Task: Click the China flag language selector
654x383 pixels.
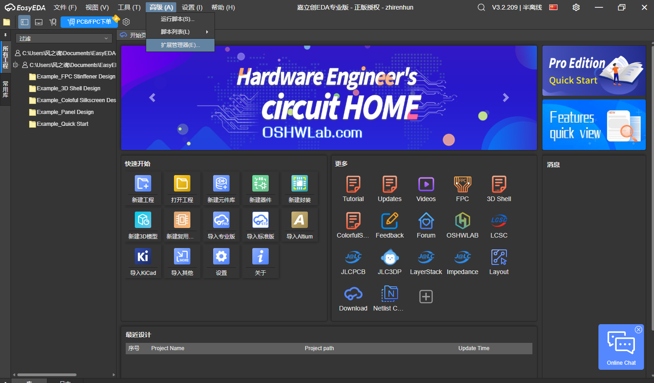Action: pos(554,7)
